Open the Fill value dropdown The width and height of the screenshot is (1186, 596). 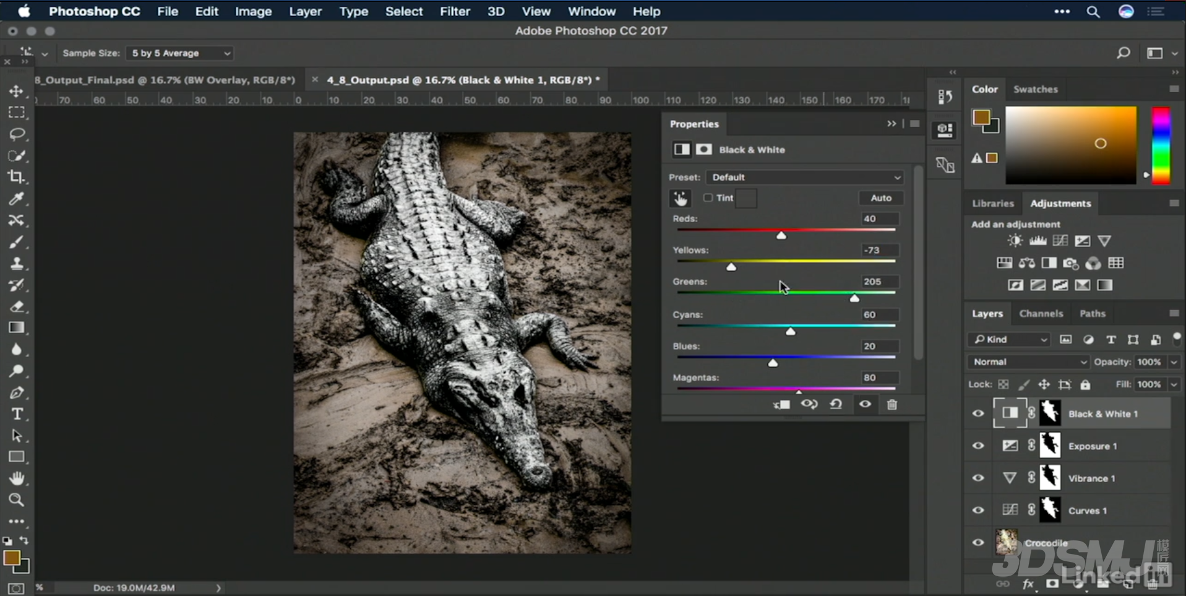pos(1174,384)
